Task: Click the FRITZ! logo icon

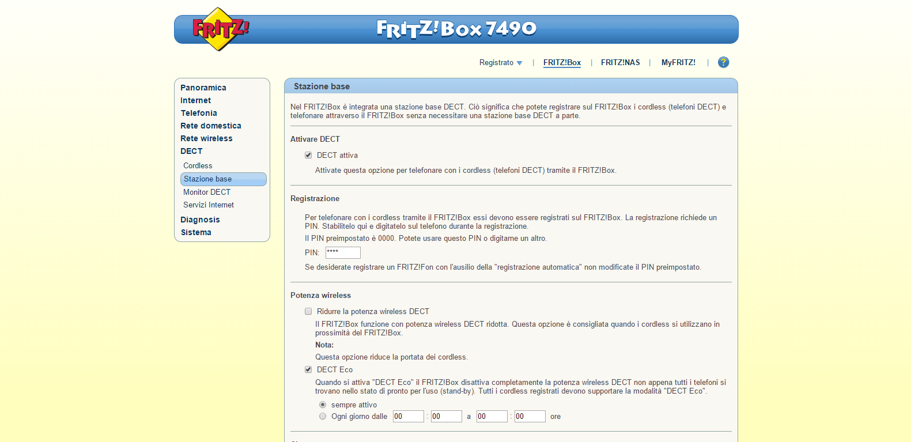Action: [220, 29]
